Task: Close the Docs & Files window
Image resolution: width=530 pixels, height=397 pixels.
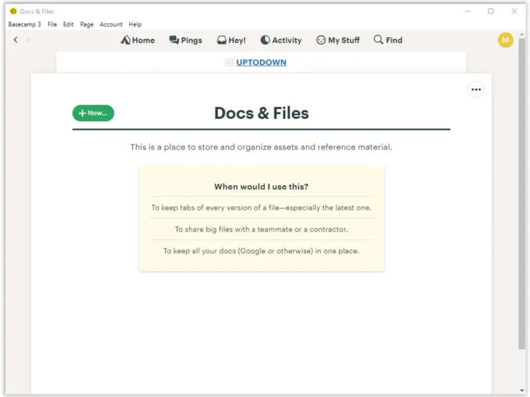Action: 514,11
